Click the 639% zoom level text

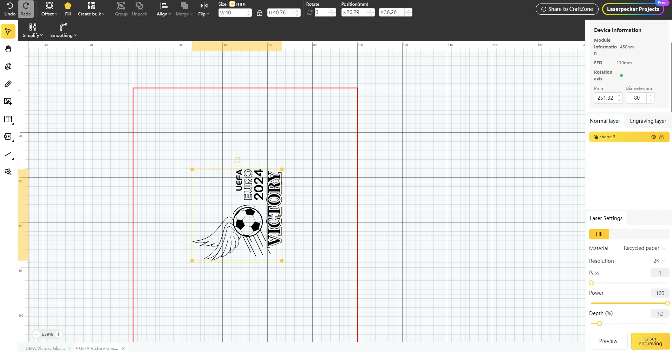(x=47, y=334)
